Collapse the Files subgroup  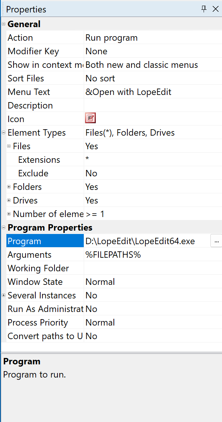(x=9, y=146)
